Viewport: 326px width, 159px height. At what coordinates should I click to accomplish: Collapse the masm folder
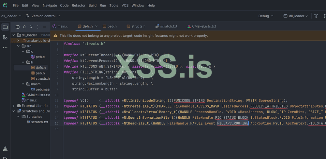[23, 84]
